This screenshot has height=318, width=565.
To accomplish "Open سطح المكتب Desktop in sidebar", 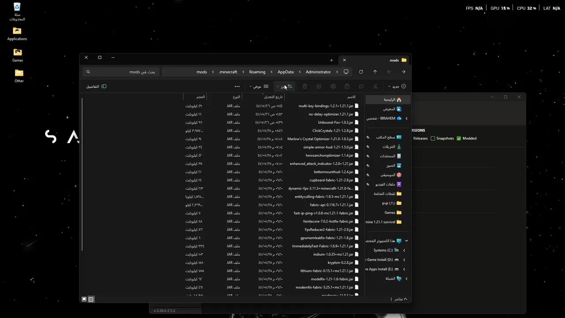I will pyautogui.click(x=388, y=137).
